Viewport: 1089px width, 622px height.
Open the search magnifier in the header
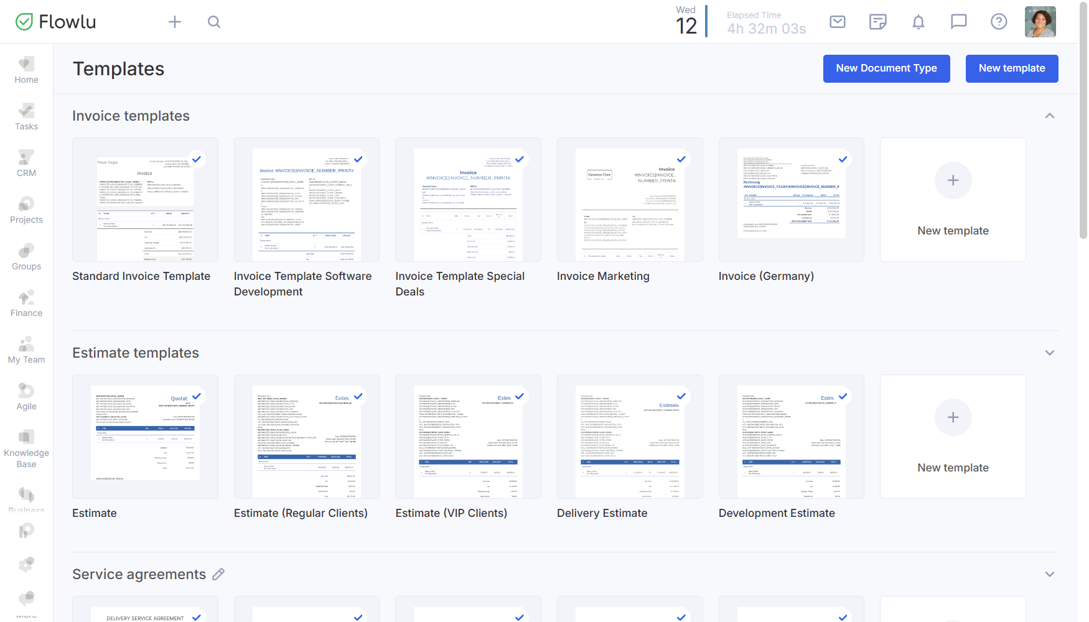coord(214,22)
